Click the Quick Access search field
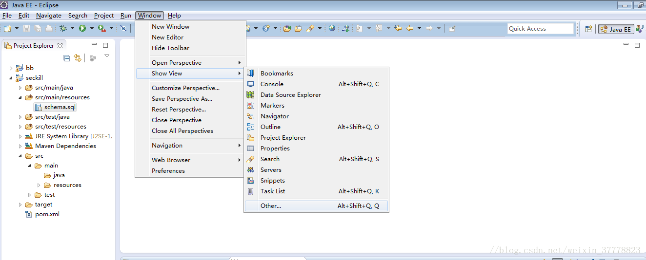646x260 pixels. pyautogui.click(x=541, y=29)
